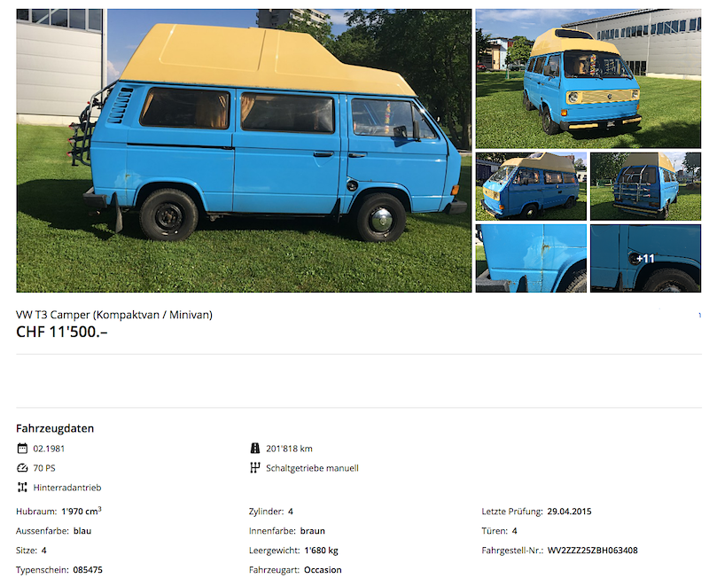This screenshot has width=709, height=586.
Task: Click the drivetrain icon beside Hinterradantrieb
Action: [22, 488]
